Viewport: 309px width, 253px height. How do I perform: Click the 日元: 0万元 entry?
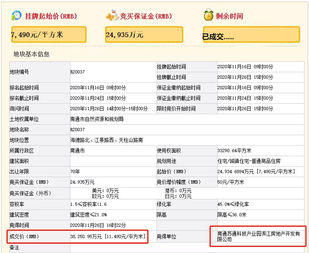coord(178,196)
